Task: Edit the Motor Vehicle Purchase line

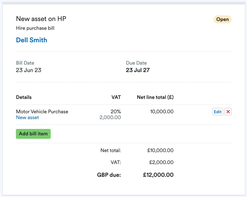Action: click(x=217, y=112)
